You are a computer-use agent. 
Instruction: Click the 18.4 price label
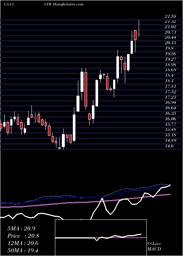click(169, 75)
